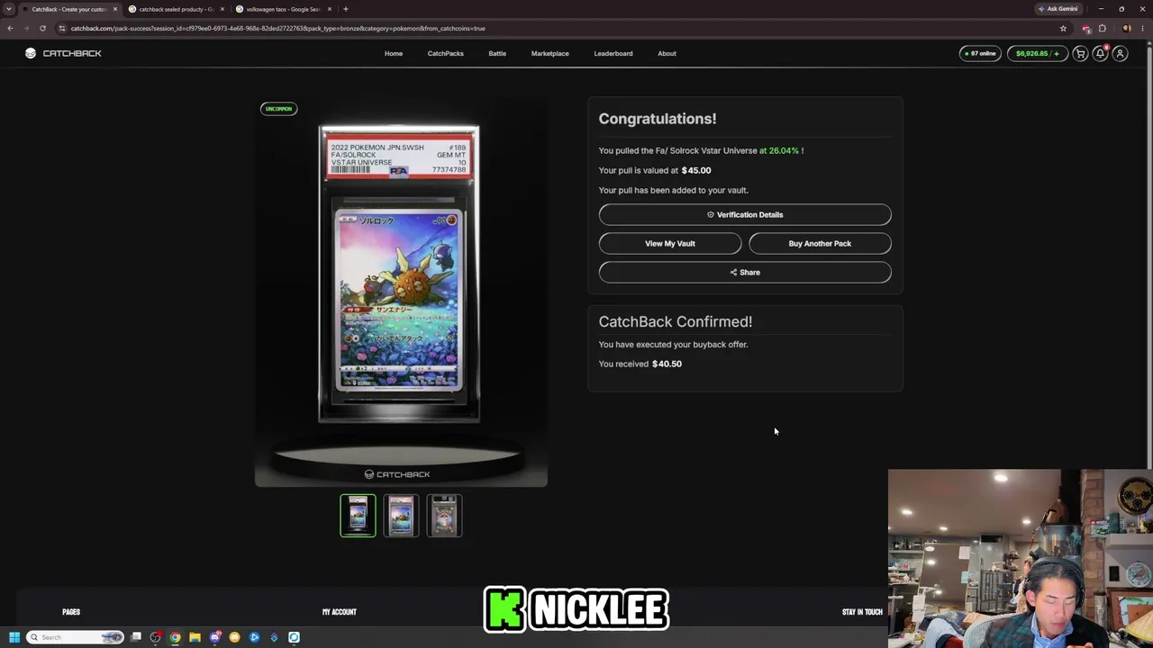
Task: Open the user profile icon
Action: click(x=1120, y=53)
